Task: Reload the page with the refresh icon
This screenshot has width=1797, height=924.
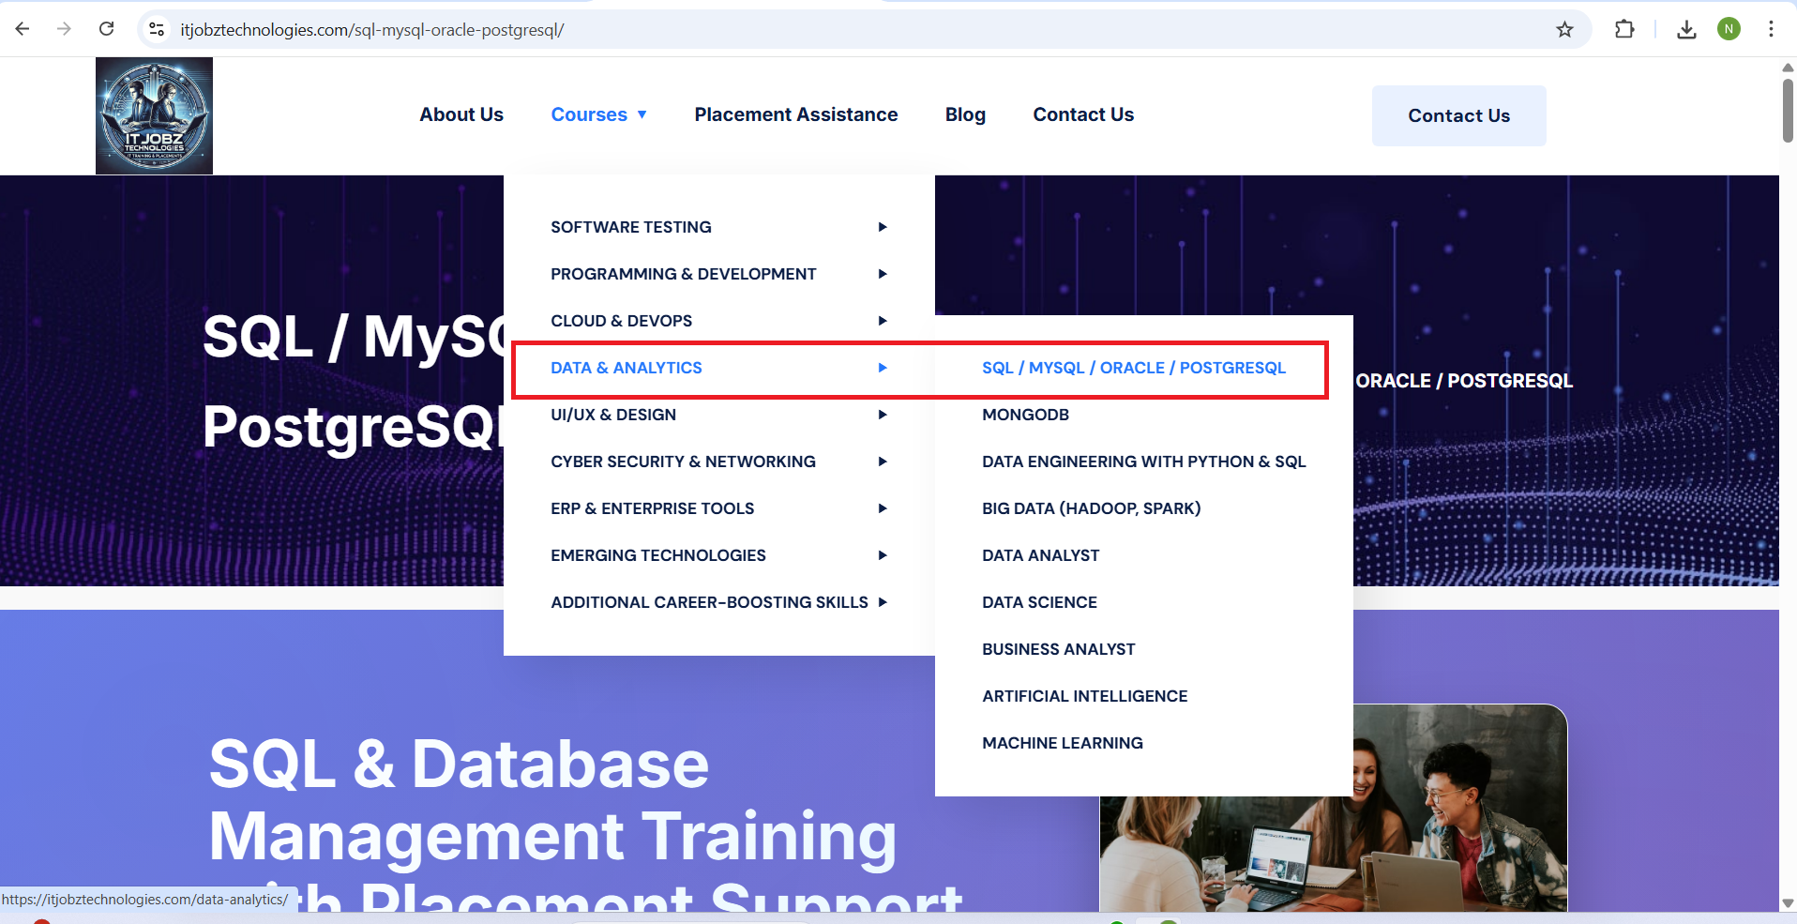Action: [107, 29]
